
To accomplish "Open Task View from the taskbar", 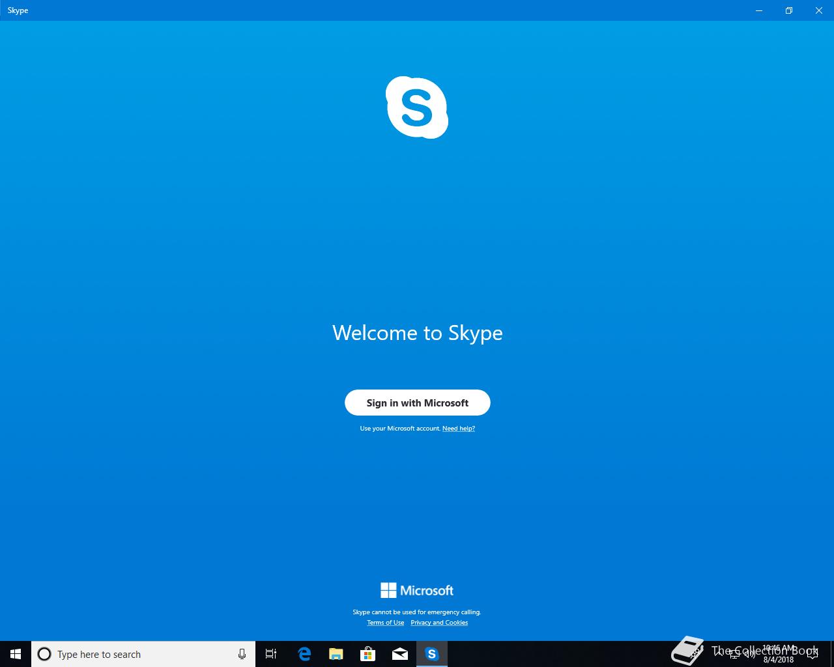I will (271, 654).
